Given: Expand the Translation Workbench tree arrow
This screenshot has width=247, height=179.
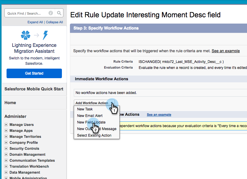Looking at the screenshot, I should (6, 166).
